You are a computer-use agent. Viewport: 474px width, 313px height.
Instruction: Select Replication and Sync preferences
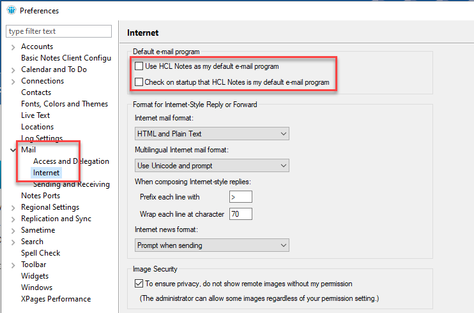pos(56,219)
